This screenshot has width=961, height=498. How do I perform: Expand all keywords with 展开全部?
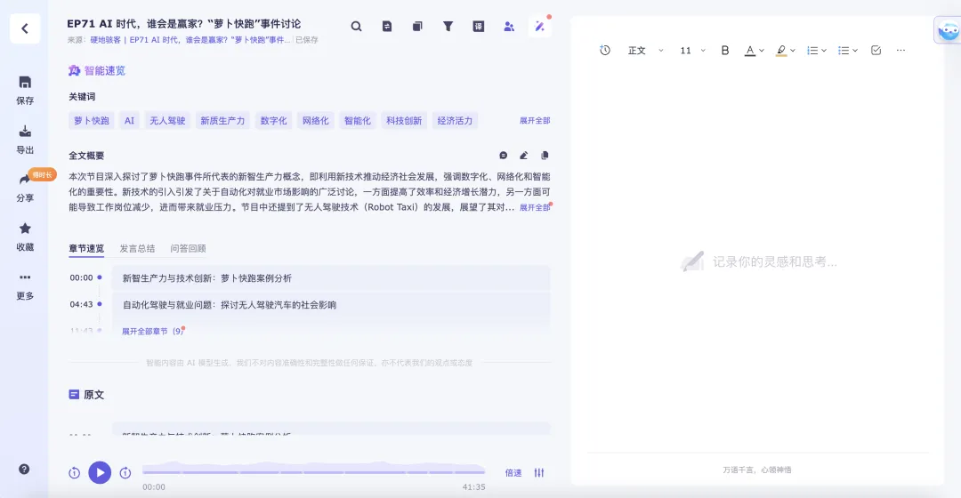click(x=535, y=121)
